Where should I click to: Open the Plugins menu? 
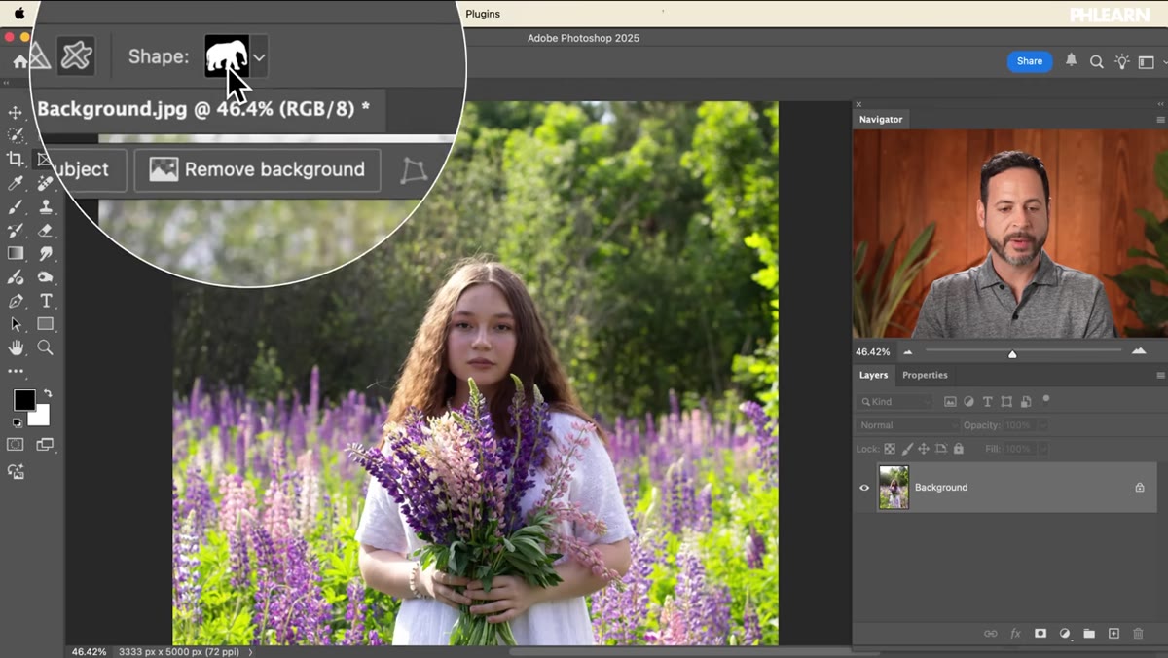tap(483, 14)
